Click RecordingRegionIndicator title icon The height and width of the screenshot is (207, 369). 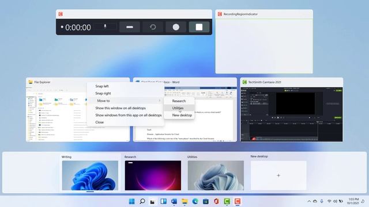[220, 14]
